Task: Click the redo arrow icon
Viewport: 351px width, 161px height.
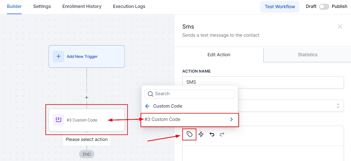Action: (222, 134)
